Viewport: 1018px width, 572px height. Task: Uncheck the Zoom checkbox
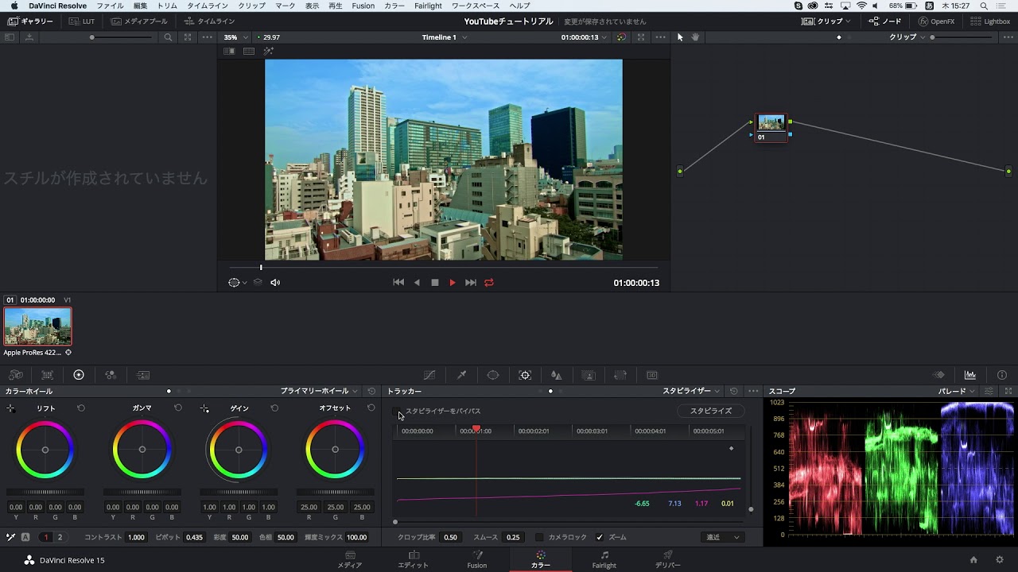600,537
